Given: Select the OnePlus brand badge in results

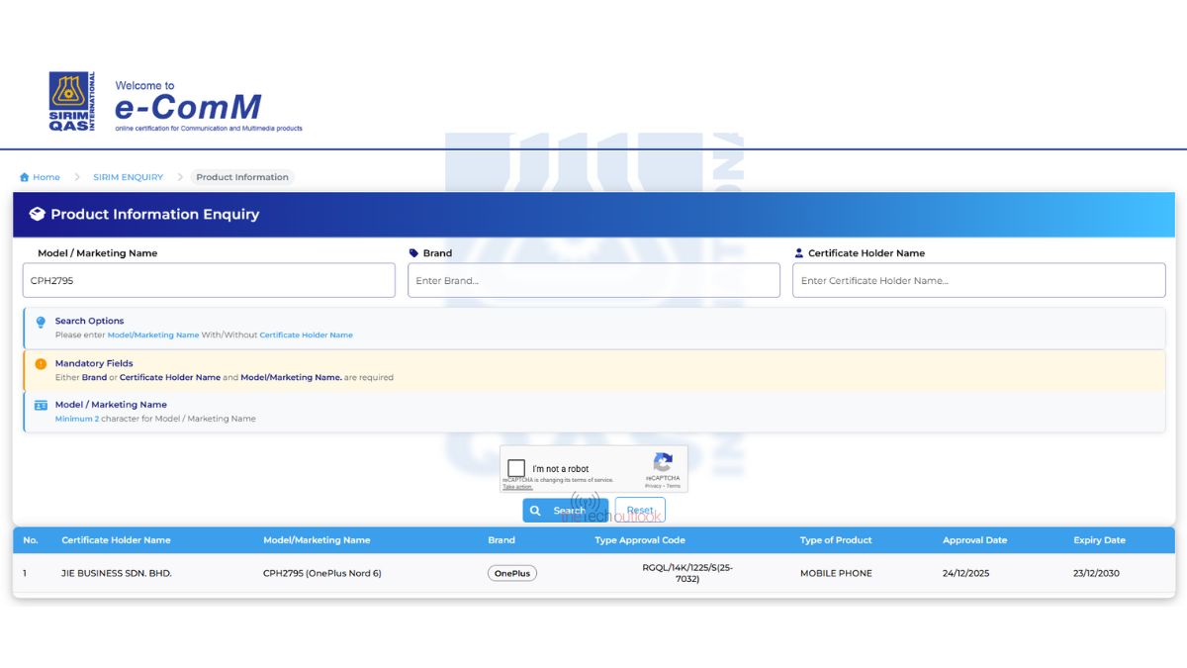Looking at the screenshot, I should pos(512,573).
